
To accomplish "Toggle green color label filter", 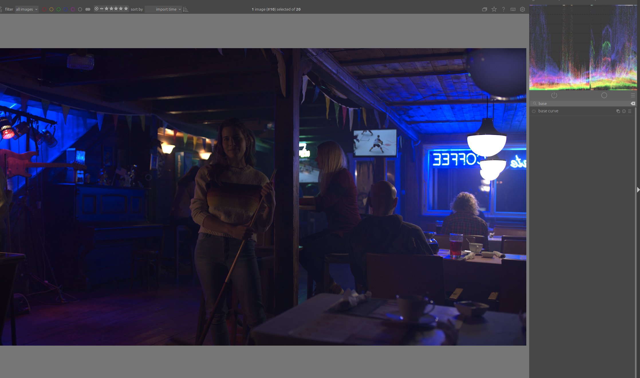I will pyautogui.click(x=58, y=9).
